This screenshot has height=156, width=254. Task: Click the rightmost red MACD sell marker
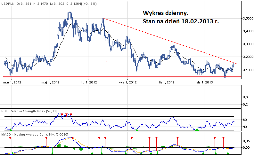(223, 138)
